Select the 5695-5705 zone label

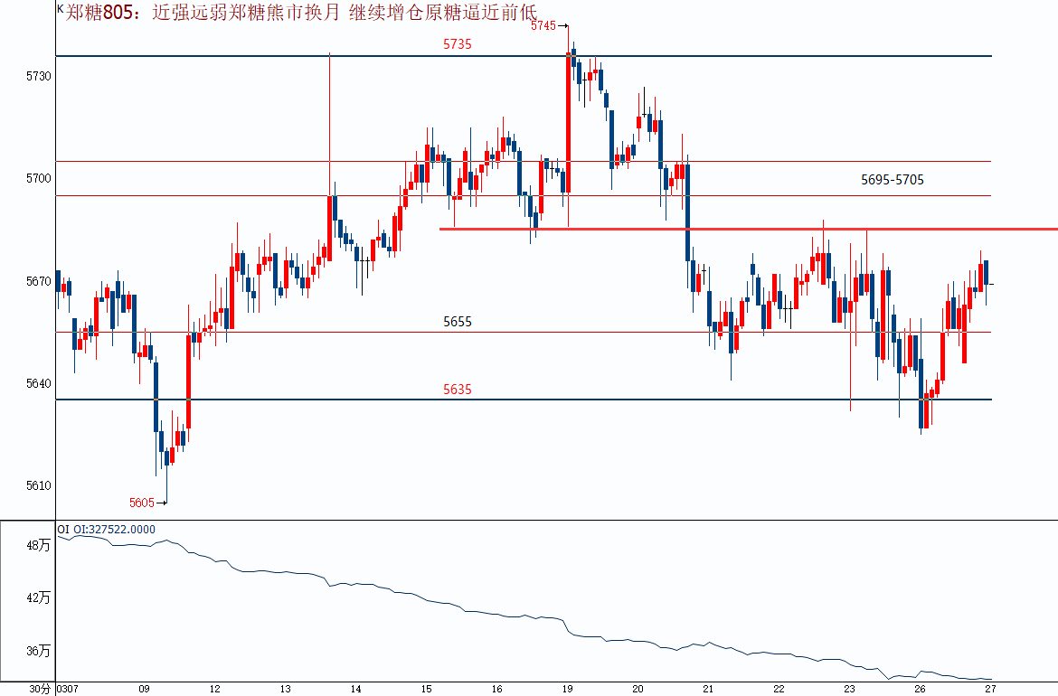[x=892, y=180]
